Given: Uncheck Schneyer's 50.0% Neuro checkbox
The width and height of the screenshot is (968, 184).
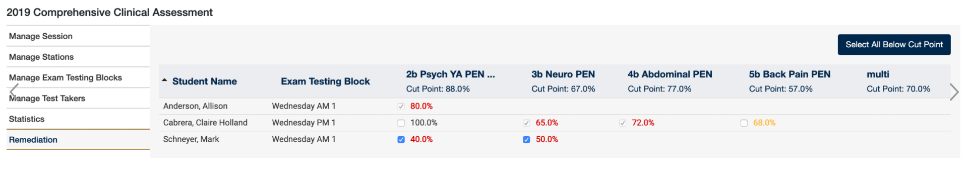Looking at the screenshot, I should coord(526,140).
